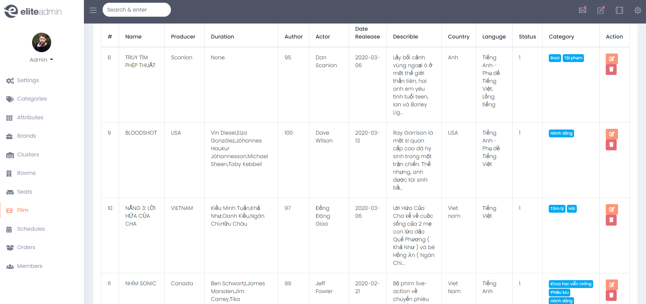The image size is (646, 304).
Task: Focus the Search & enter field
Action: click(136, 10)
